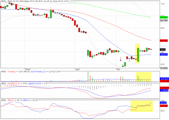Screen dimensions: 169x120
Task: Select the blue 5,376,37 volume average tag
Action: coord(164,79)
